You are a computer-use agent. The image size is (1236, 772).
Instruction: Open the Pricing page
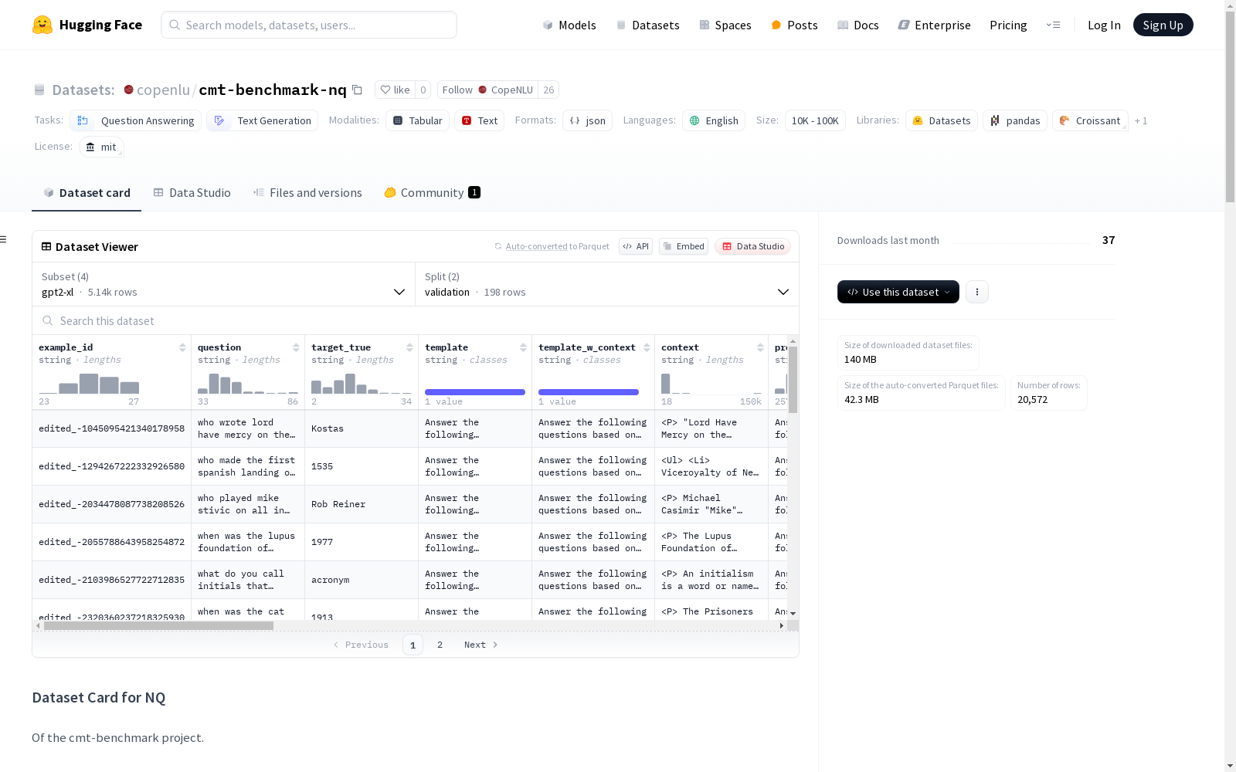pos(1008,25)
